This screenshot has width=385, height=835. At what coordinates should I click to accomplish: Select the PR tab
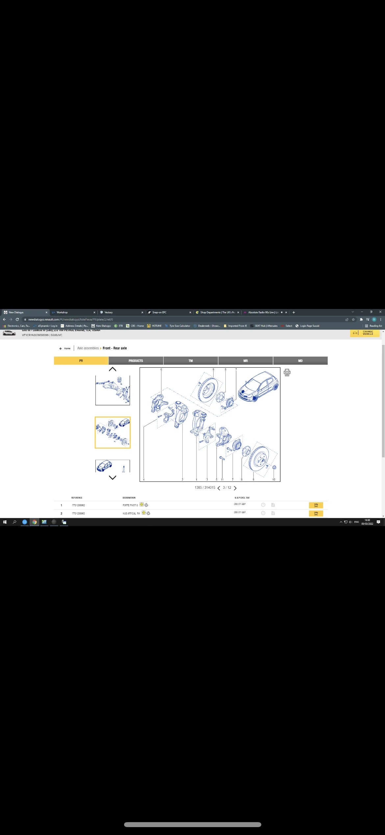tap(81, 361)
